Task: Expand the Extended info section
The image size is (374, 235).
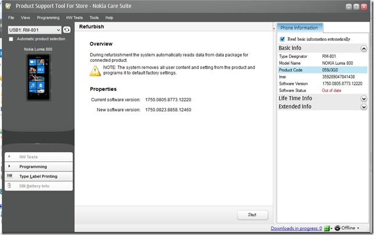Action: click(364, 107)
